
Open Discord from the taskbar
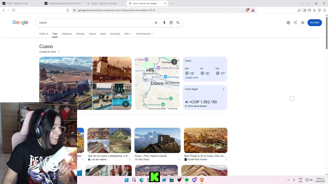194,180
